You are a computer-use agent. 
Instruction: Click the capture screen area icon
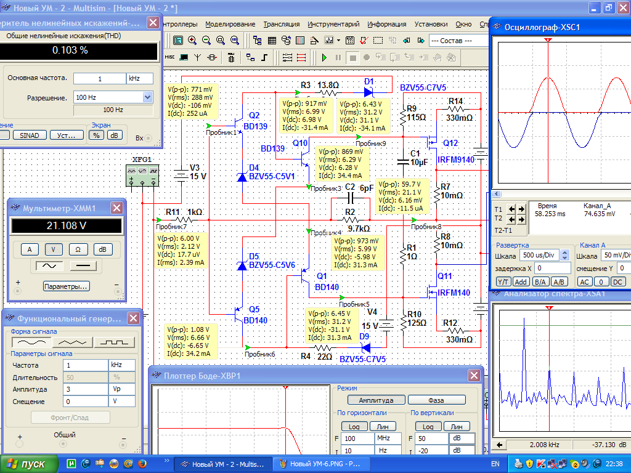[378, 41]
